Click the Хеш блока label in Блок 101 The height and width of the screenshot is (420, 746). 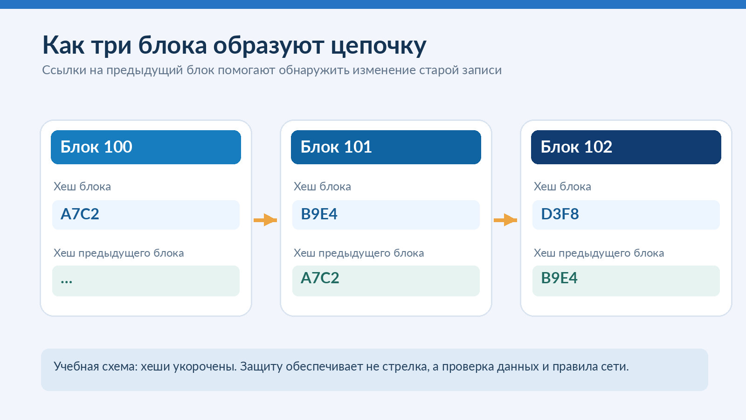point(322,187)
